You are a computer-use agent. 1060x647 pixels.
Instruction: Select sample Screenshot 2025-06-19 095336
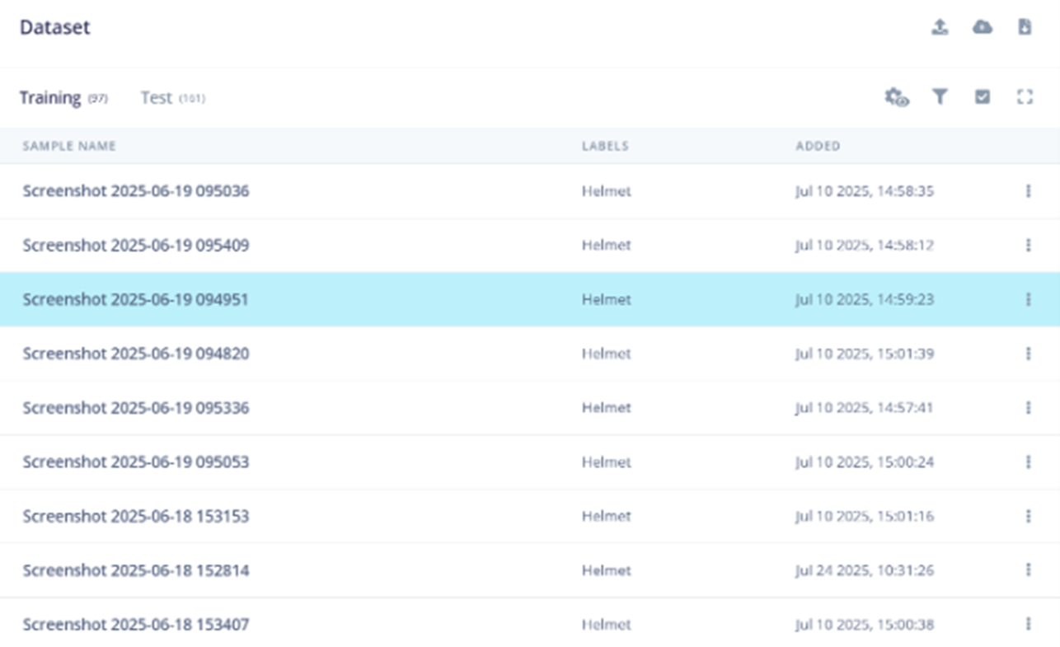tap(136, 408)
